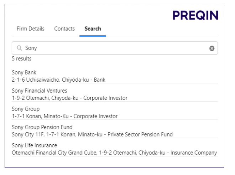Image resolution: width=235 pixels, height=175 pixels.
Task: Open the Contacts tab
Action: click(64, 29)
